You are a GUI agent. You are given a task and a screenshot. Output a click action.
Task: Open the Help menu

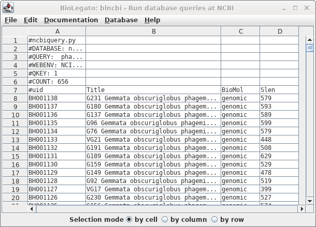tap(152, 20)
